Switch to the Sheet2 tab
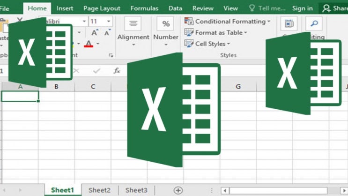The width and height of the screenshot is (348, 196). [x=99, y=190]
